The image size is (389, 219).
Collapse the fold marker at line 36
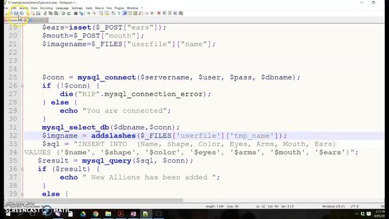[22, 169]
